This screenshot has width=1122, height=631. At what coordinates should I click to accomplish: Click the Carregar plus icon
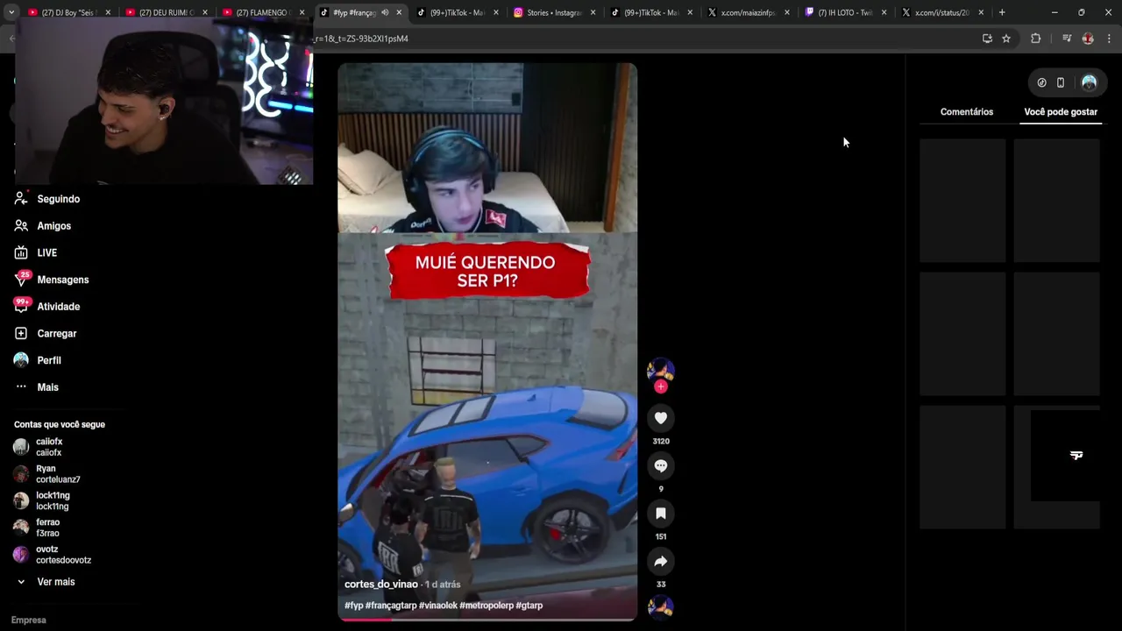[21, 333]
